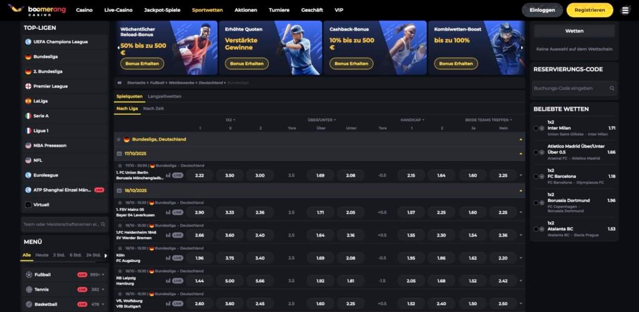Screen dimensions: 639x312
Task: Switch to the Langzeitwetten tab
Action: [x=164, y=96]
